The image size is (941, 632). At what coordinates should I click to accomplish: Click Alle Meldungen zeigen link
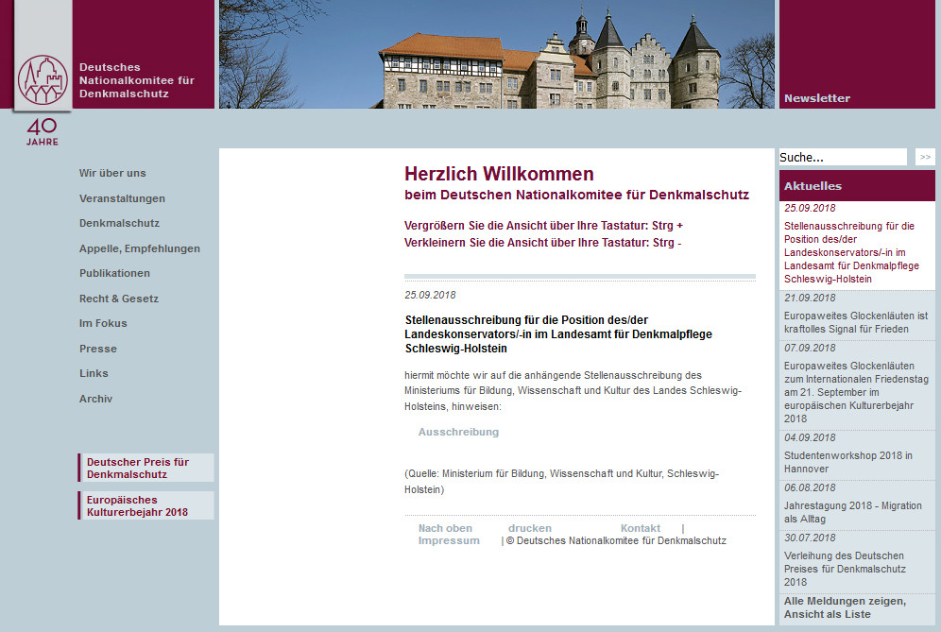click(845, 607)
